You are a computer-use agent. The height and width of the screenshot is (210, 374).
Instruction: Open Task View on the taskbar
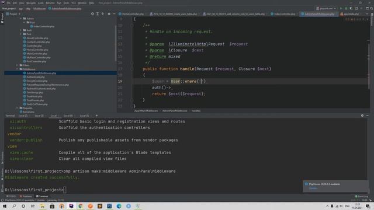click(x=33, y=206)
